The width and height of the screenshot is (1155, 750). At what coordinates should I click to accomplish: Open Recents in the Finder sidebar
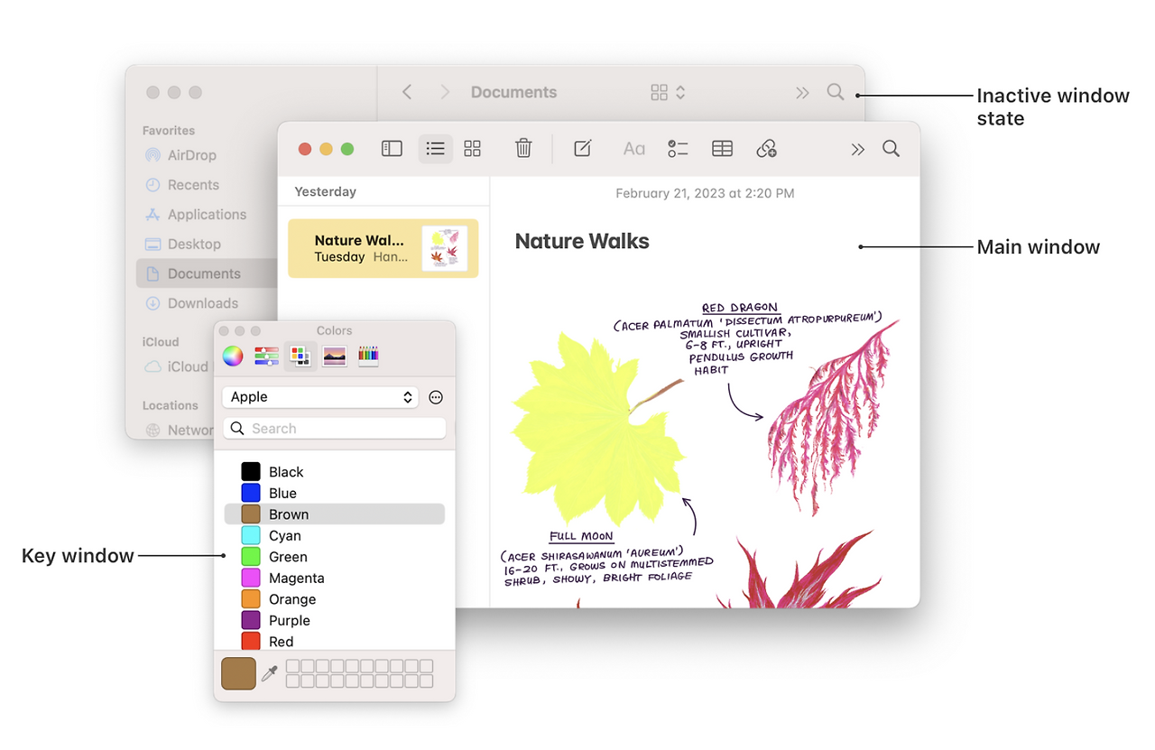[x=182, y=185]
